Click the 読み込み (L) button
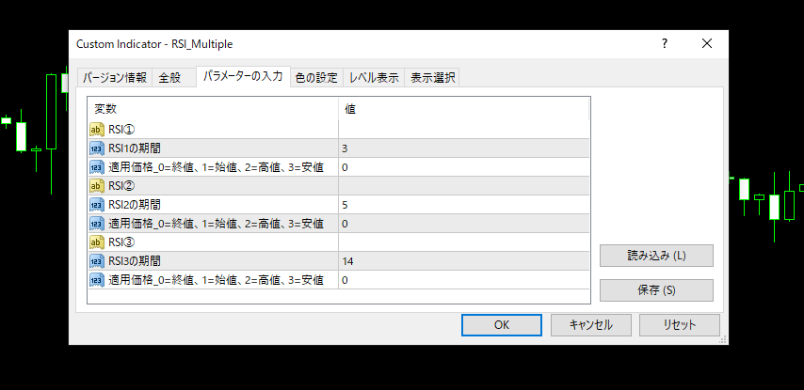The image size is (804, 390). [656, 256]
